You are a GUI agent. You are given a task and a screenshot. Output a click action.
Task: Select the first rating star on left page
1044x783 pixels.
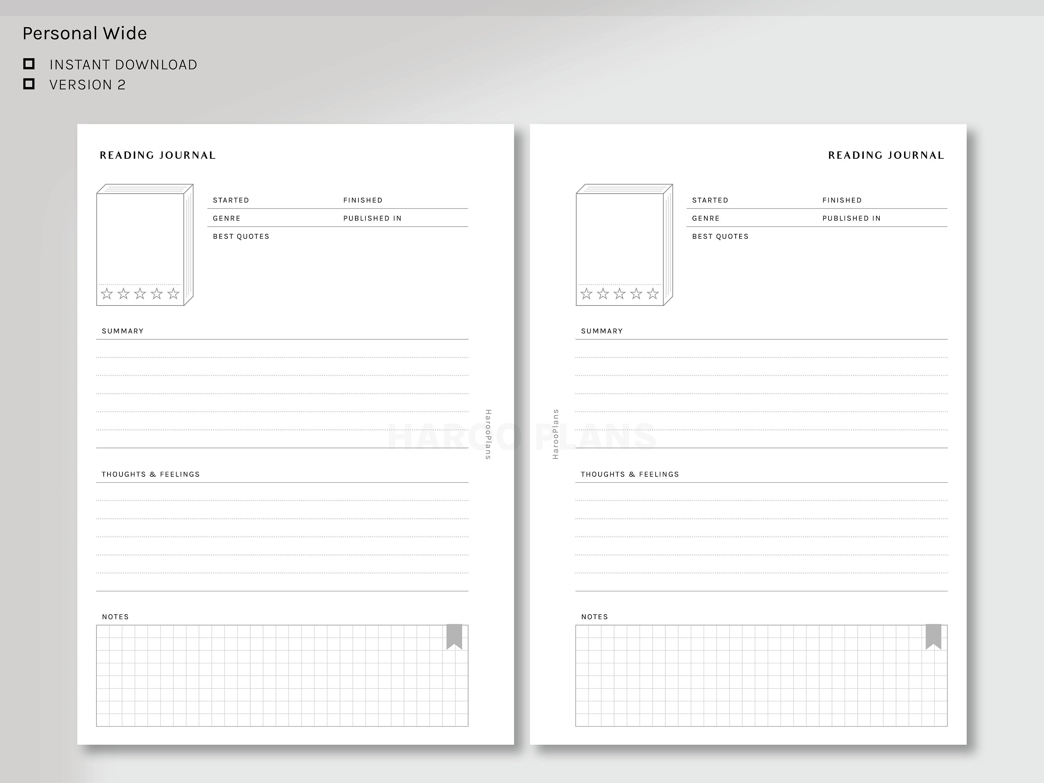point(107,294)
